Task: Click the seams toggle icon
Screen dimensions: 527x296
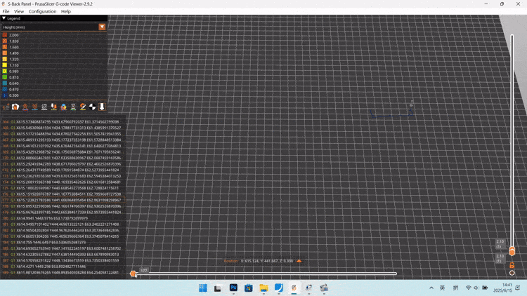Action: (44, 107)
